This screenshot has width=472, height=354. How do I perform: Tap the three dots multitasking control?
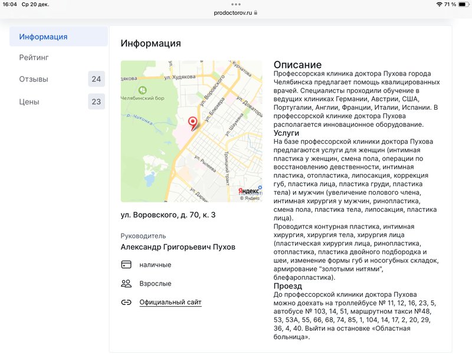[236, 4]
